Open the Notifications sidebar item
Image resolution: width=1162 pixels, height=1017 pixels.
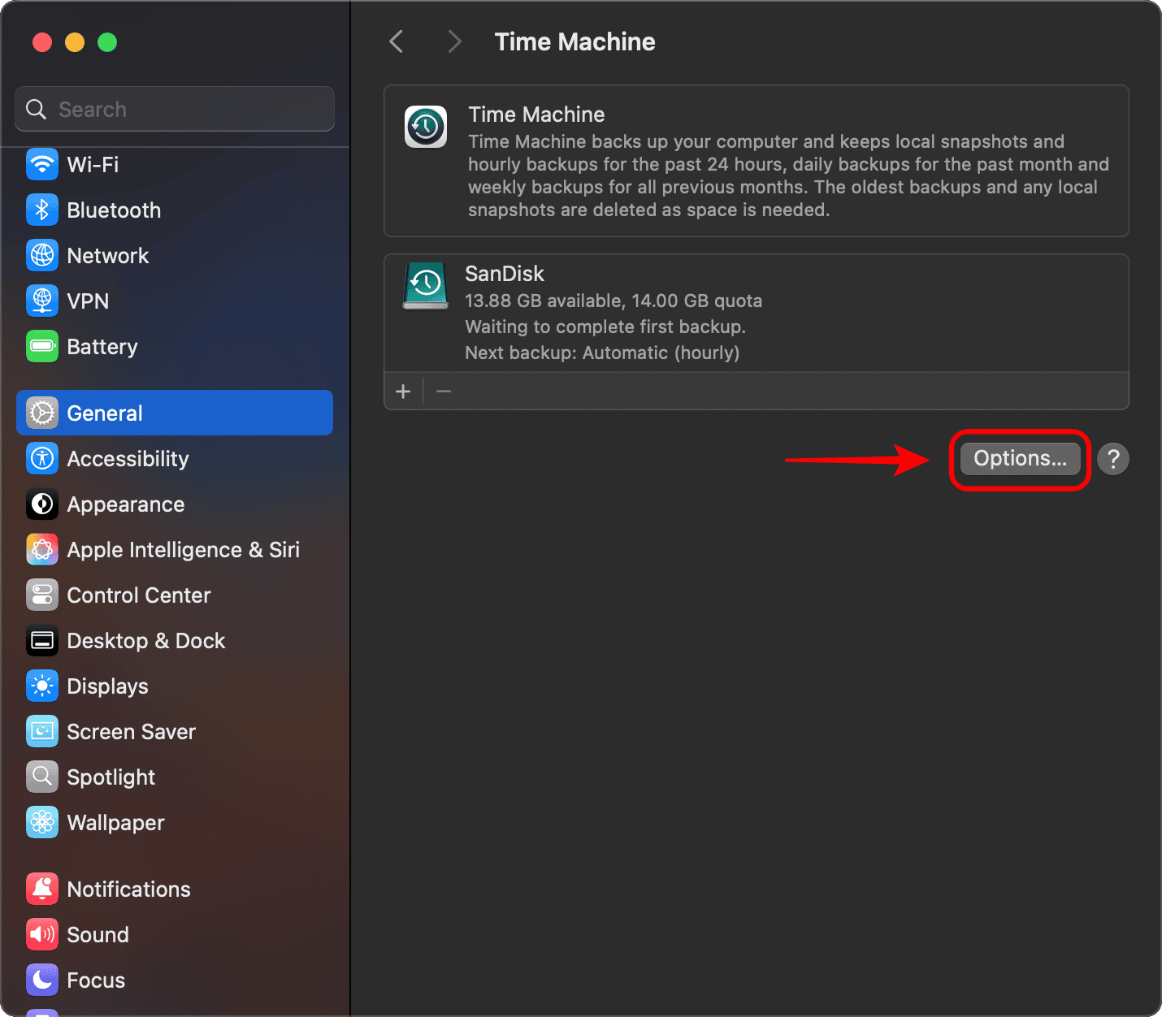(128, 889)
